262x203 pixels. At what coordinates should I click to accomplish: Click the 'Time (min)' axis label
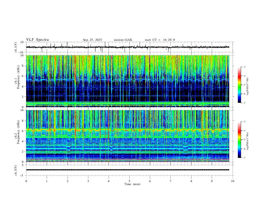coord(132,184)
